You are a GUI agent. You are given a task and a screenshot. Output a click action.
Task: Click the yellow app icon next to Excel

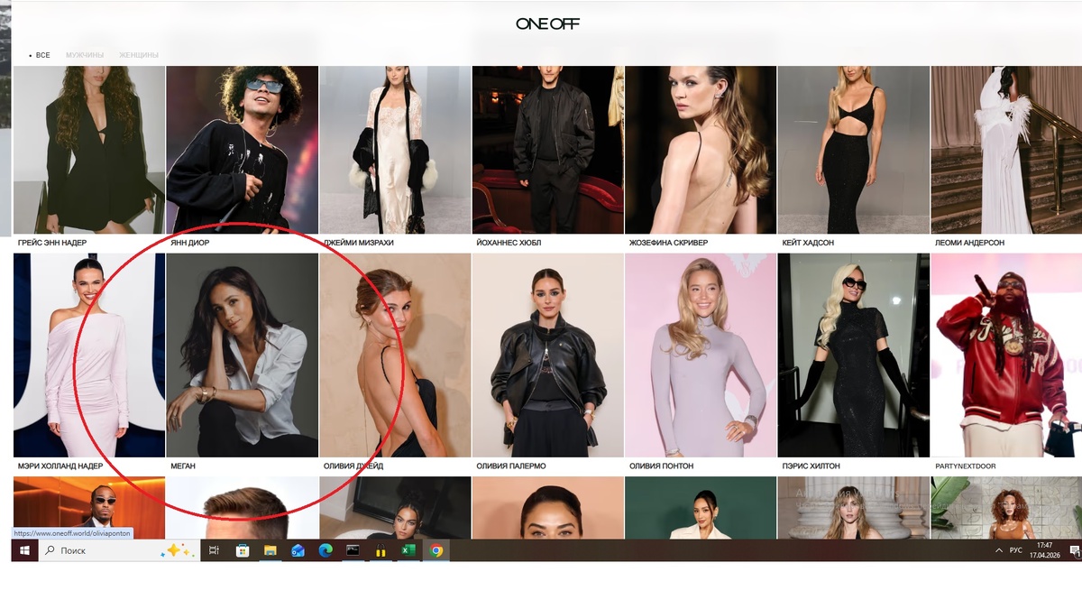(381, 550)
